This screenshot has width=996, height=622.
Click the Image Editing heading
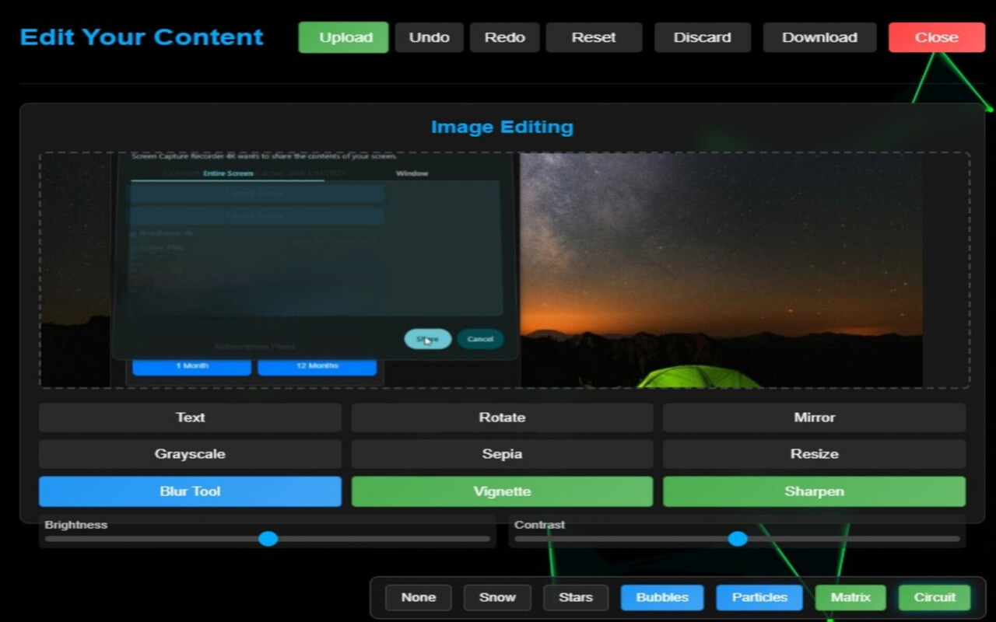[x=502, y=127]
